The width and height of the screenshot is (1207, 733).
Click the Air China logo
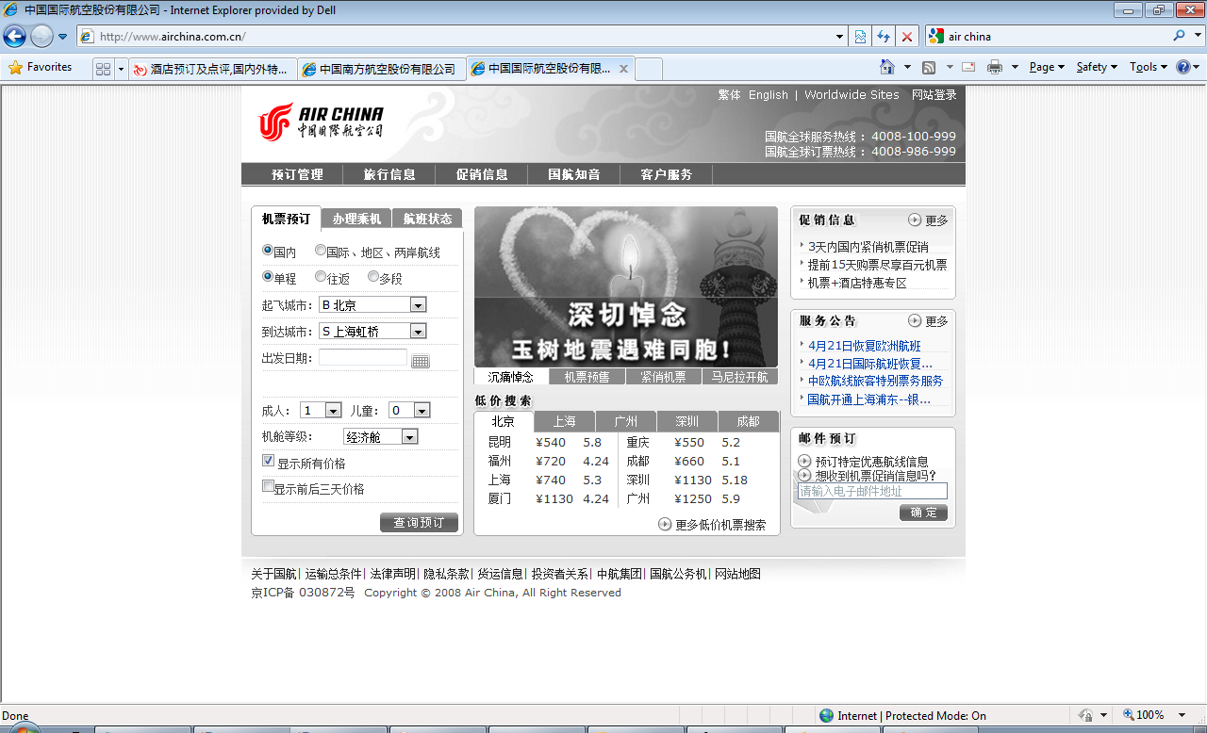tap(322, 122)
